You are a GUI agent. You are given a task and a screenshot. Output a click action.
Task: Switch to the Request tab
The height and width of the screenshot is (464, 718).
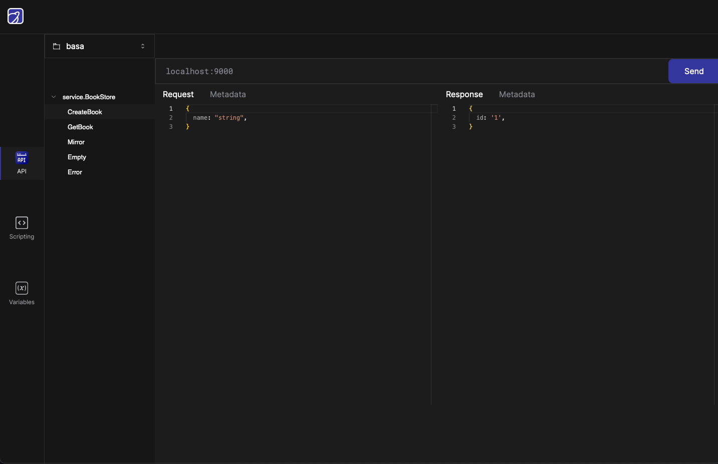(178, 94)
